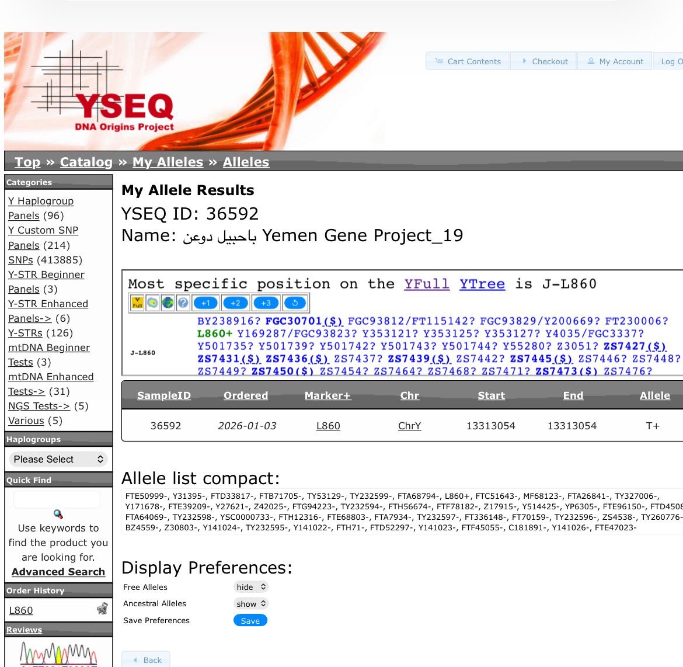Open the world globe map icon
Screen dimensions: 683x667
(168, 303)
